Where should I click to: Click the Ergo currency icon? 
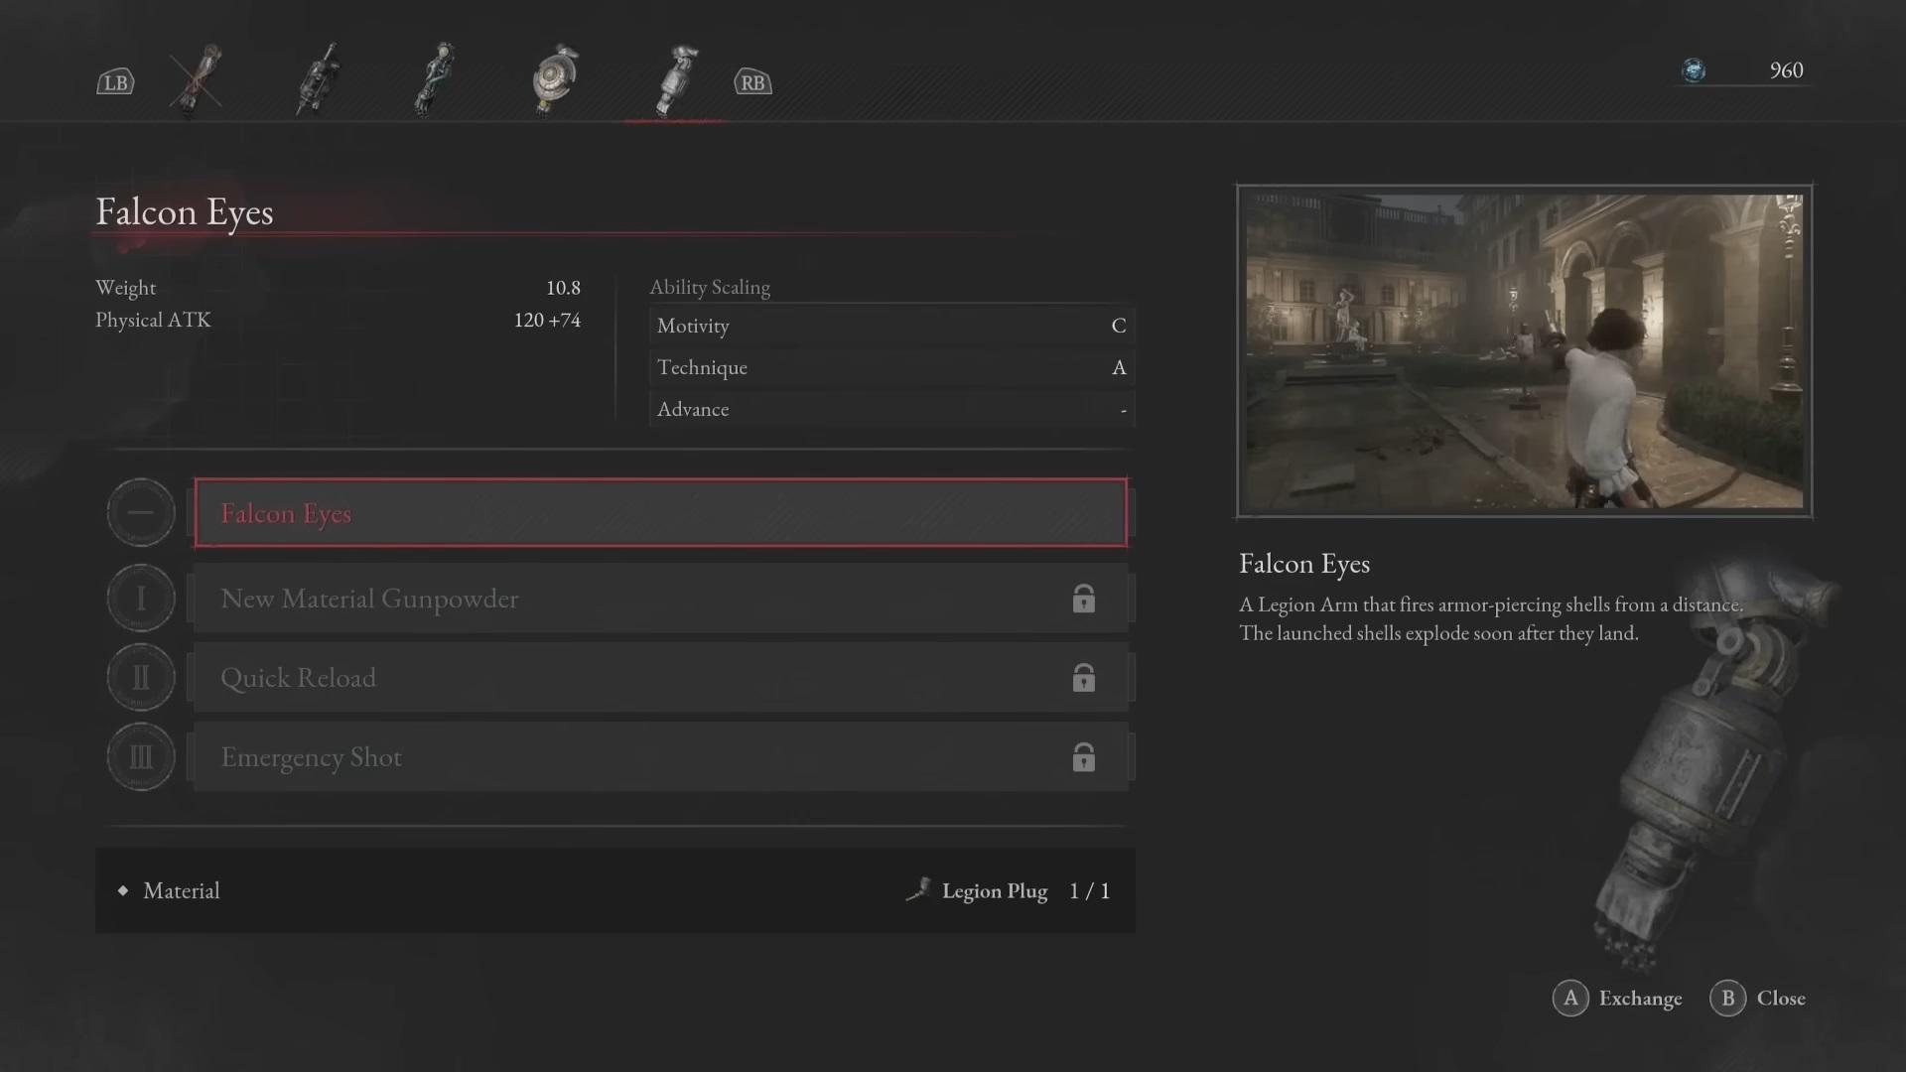tap(1694, 70)
